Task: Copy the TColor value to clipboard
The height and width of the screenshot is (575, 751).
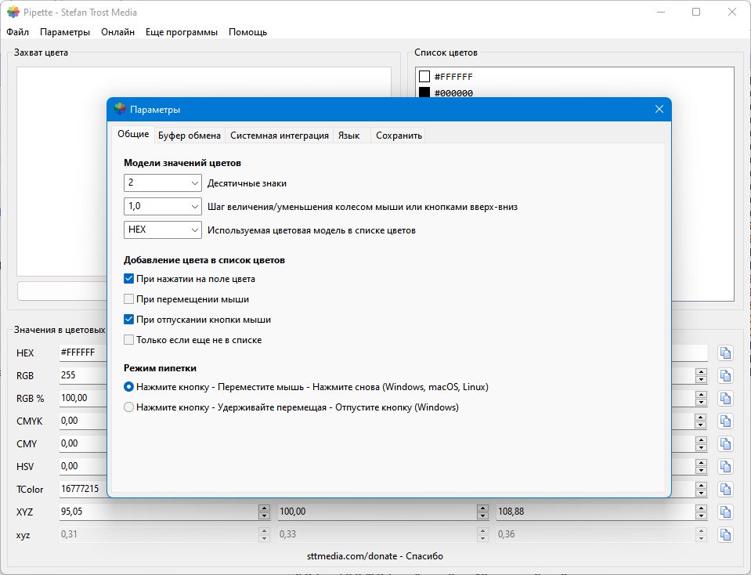Action: point(726,490)
